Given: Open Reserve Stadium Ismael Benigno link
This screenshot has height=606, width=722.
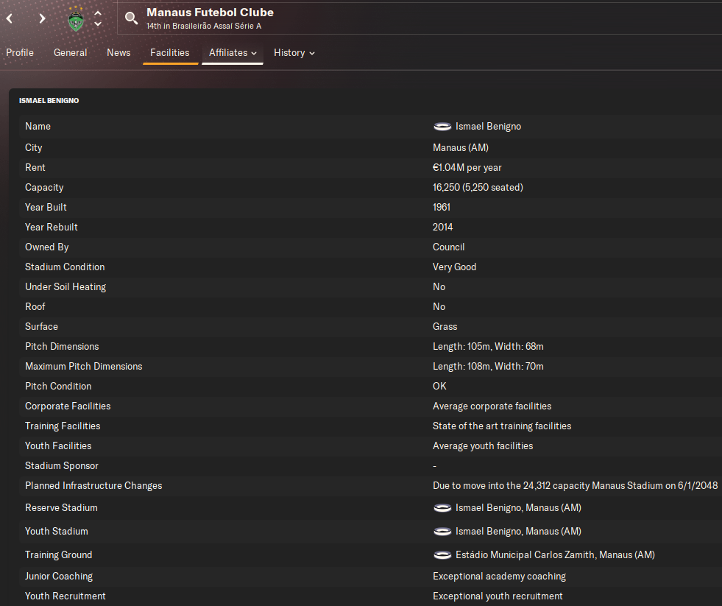Looking at the screenshot, I should (518, 508).
